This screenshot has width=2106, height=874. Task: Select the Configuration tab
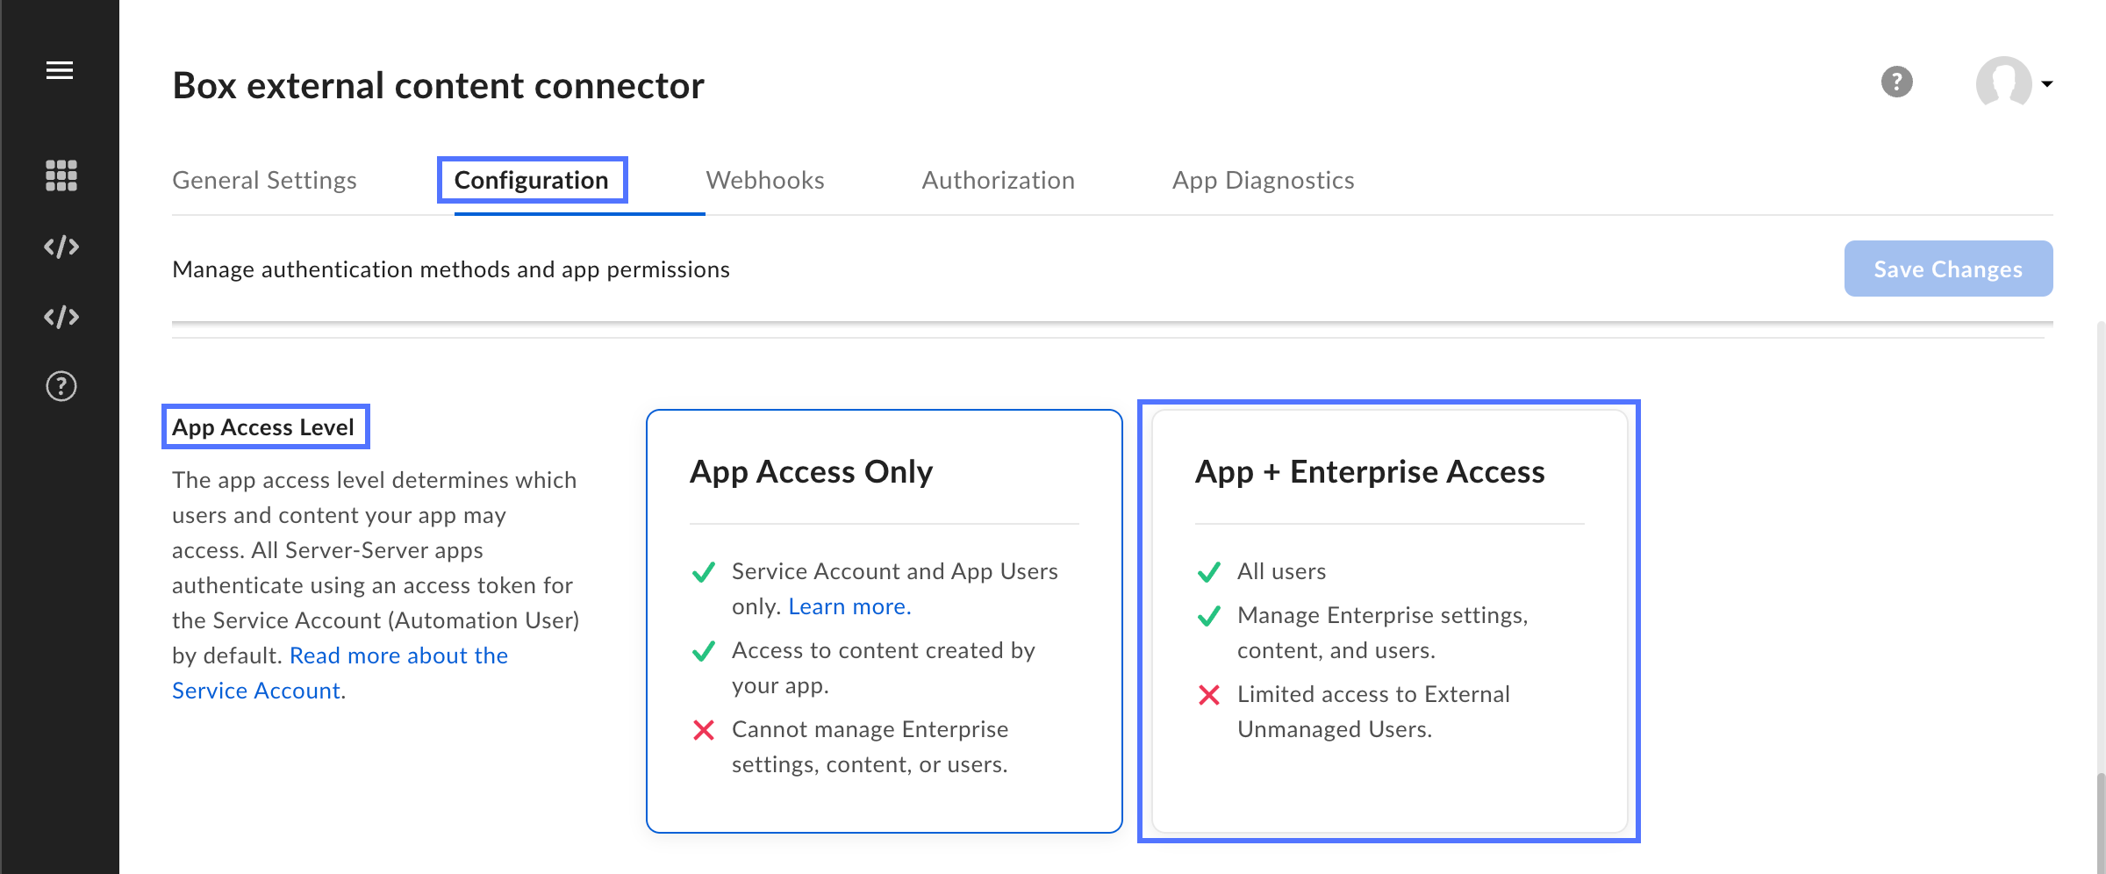pyautogui.click(x=531, y=180)
